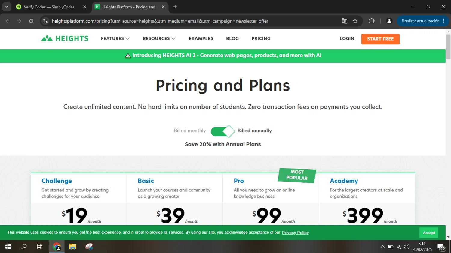Open the Introducing HEIGHTS AI 2 banner
The image size is (451, 253).
click(x=223, y=56)
